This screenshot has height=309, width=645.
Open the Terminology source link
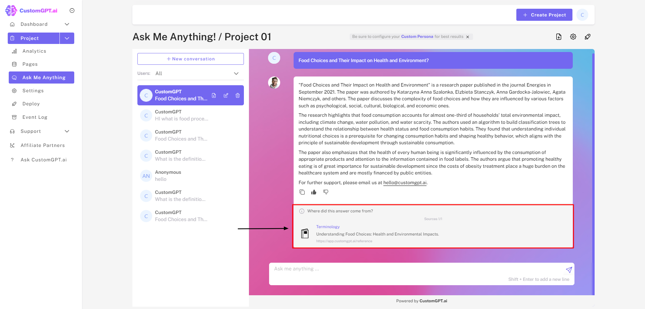point(328,227)
